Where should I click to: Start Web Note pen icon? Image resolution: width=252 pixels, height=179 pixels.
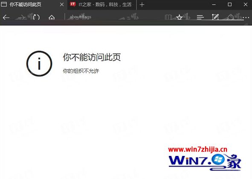point(215,17)
